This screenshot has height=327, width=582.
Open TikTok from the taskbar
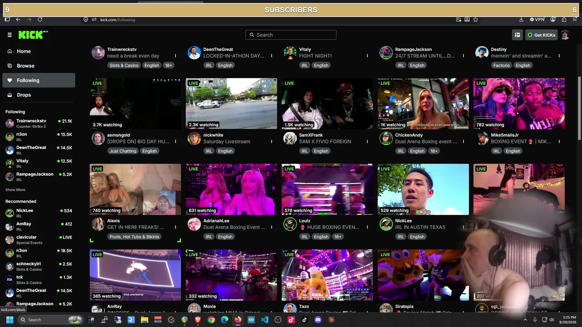coord(305,320)
